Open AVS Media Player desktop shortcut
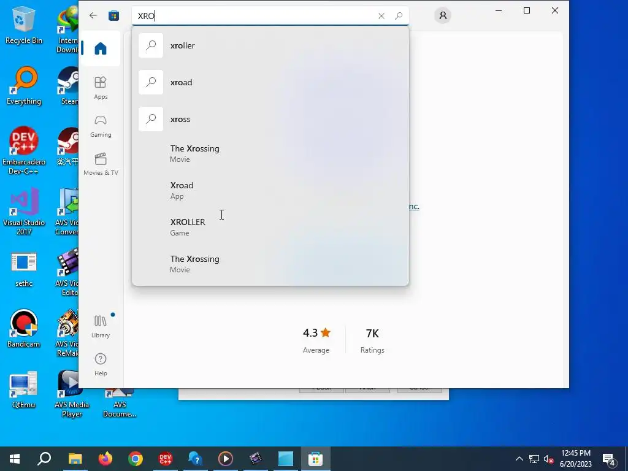Screen dimensions: 628x471 point(72,394)
